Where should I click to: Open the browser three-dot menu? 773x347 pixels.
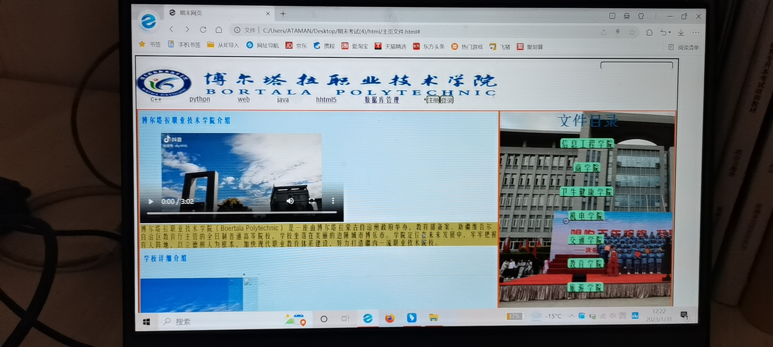pos(696,33)
